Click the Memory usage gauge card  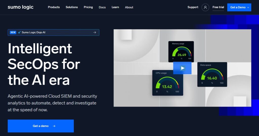click(181, 51)
